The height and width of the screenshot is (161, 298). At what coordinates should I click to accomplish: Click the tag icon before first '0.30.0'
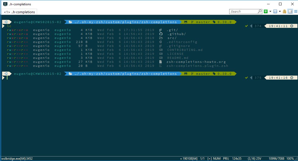pyautogui.click(x=214, y=22)
